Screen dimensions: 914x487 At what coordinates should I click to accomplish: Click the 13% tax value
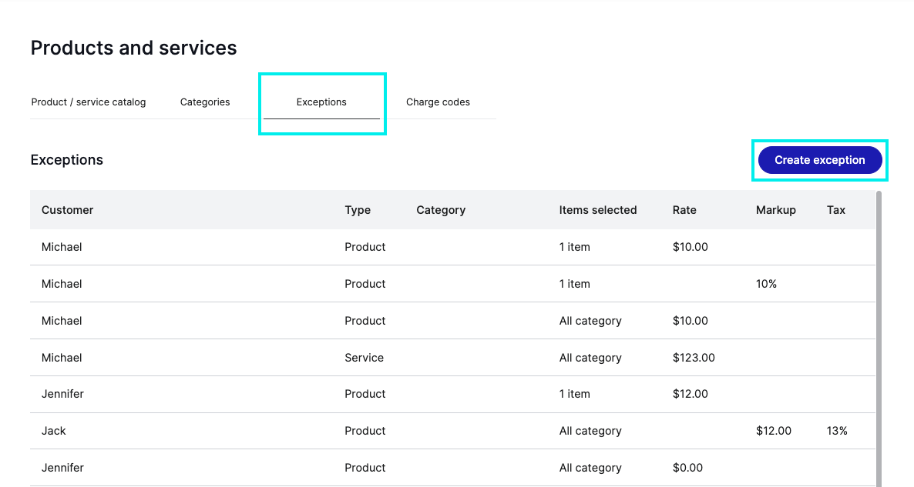[x=836, y=431]
